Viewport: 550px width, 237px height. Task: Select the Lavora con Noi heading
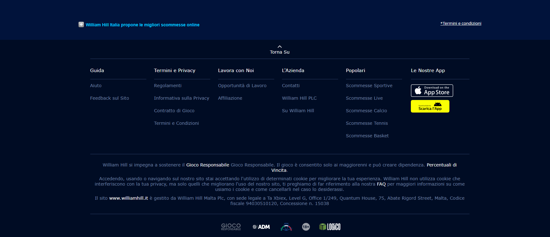click(x=236, y=71)
